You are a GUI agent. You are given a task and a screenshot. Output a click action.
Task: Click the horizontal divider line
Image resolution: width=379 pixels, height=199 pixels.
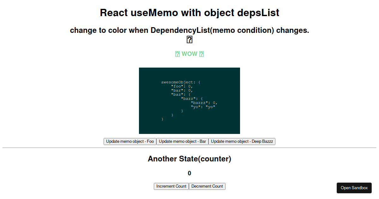[189, 148]
